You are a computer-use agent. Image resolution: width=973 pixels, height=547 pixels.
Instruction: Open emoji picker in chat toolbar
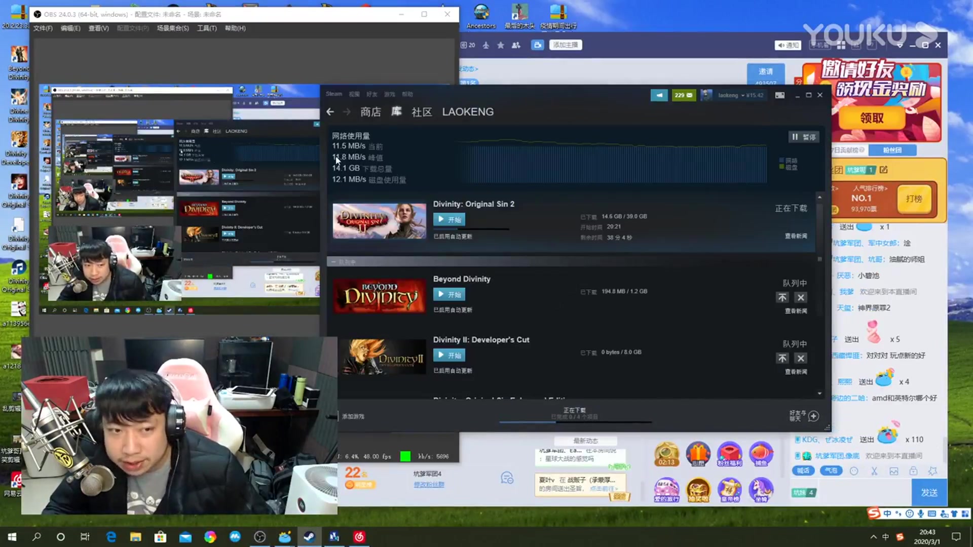pos(854,471)
